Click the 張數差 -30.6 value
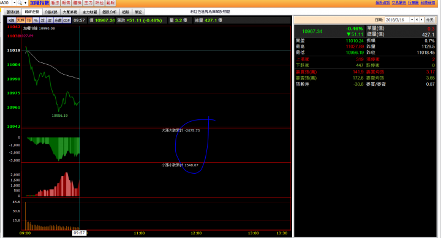 point(358,84)
